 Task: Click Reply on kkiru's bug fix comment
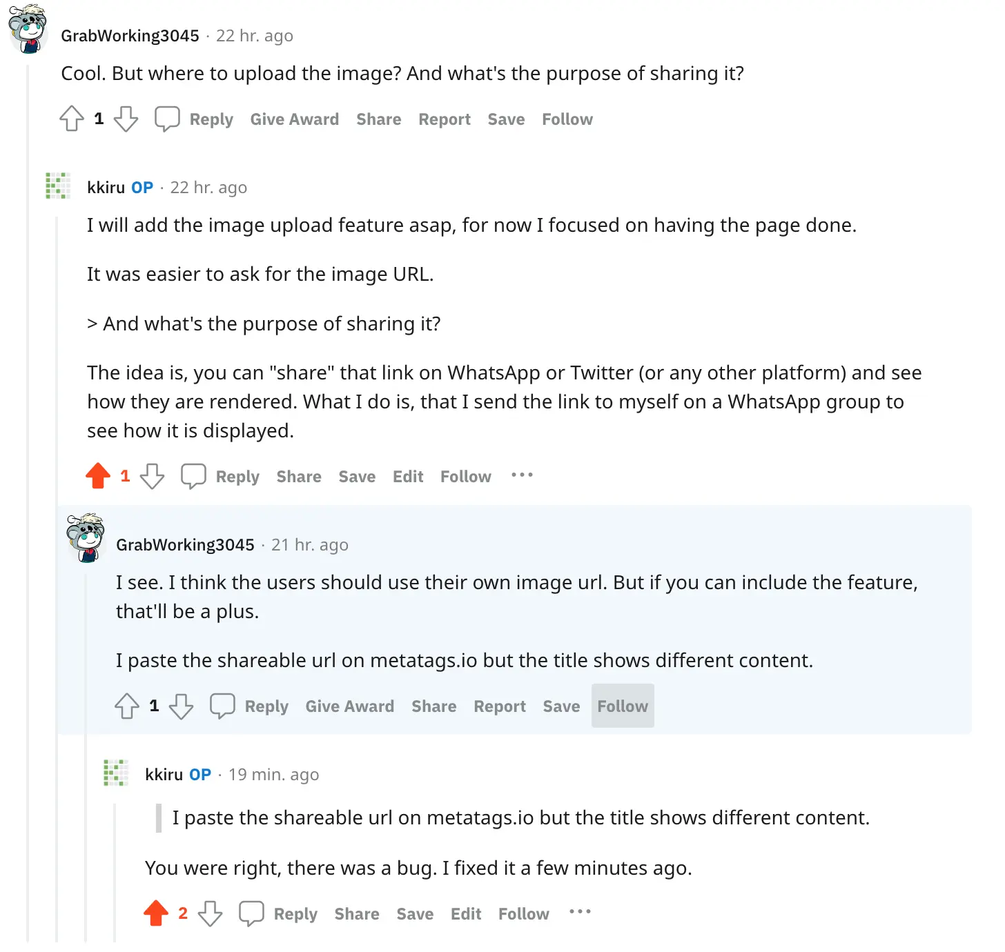coord(295,913)
